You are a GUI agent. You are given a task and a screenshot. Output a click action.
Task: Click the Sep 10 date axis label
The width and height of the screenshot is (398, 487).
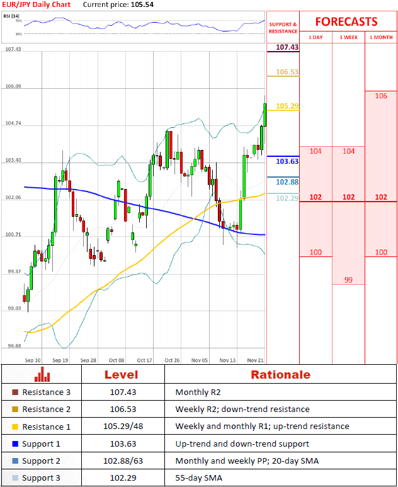point(33,360)
